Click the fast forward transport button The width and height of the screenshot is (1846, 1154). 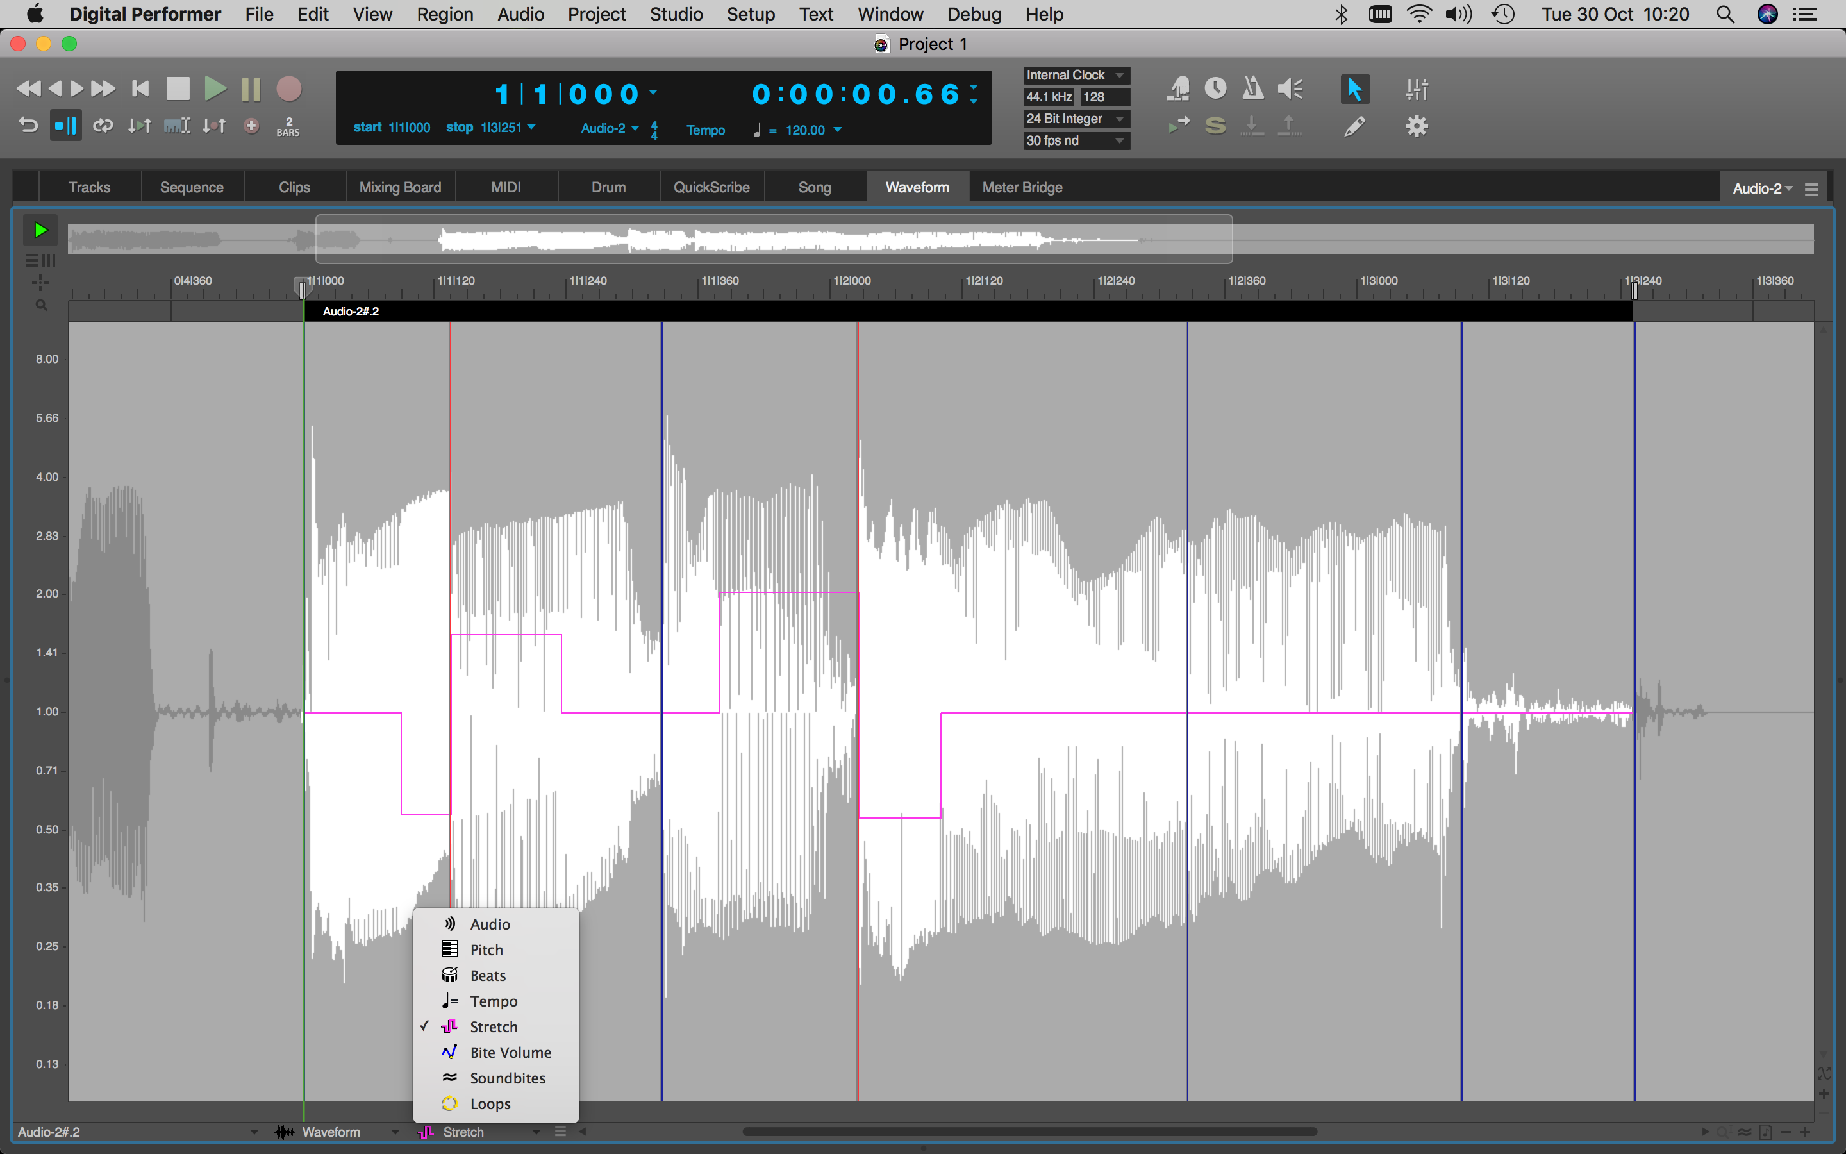(x=103, y=88)
